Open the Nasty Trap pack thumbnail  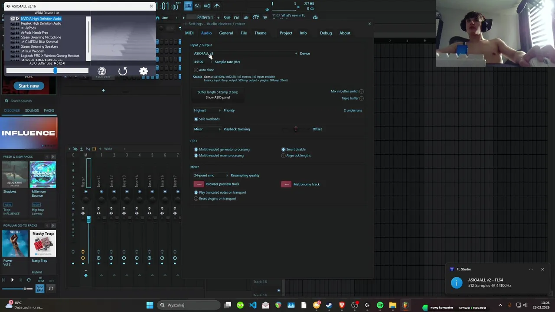click(43, 244)
